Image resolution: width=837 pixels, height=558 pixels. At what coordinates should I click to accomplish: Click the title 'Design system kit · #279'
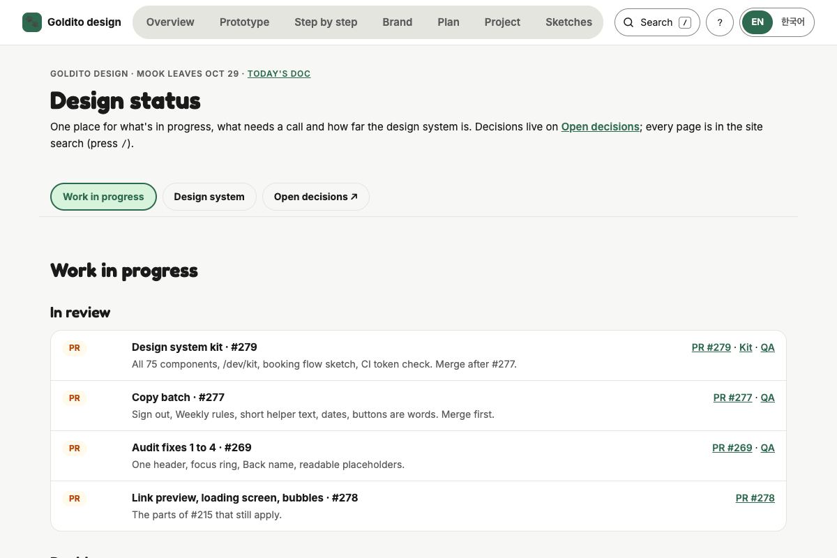point(195,347)
